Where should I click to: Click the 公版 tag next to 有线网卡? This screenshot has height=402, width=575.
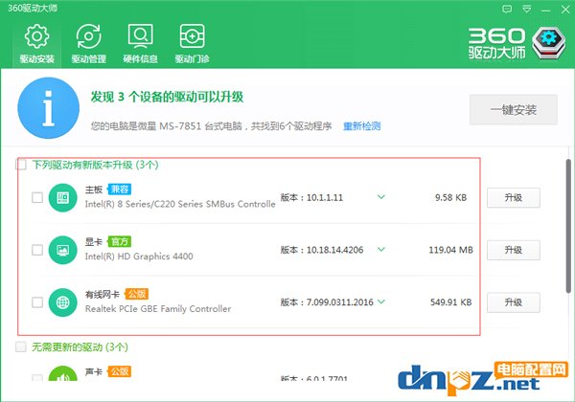point(136,294)
